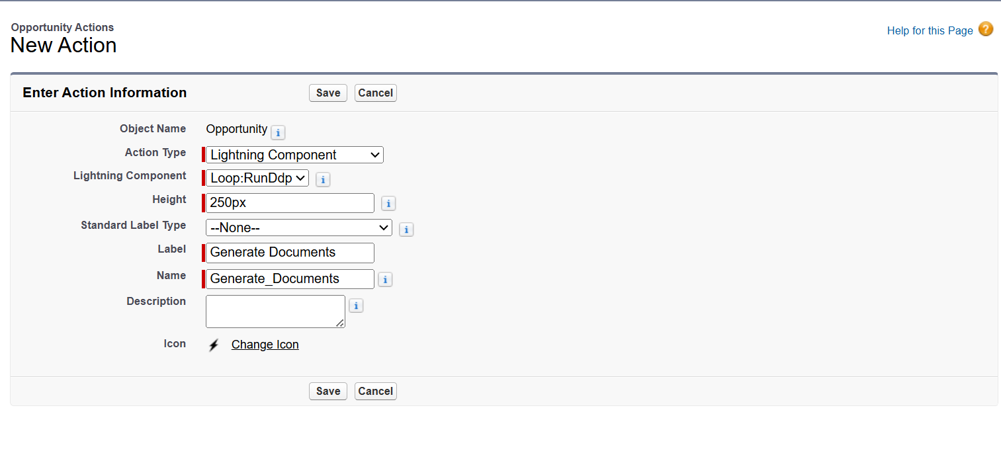1001x461 pixels.
Task: Click info icon next to Lightning Component dropdown
Action: click(323, 179)
